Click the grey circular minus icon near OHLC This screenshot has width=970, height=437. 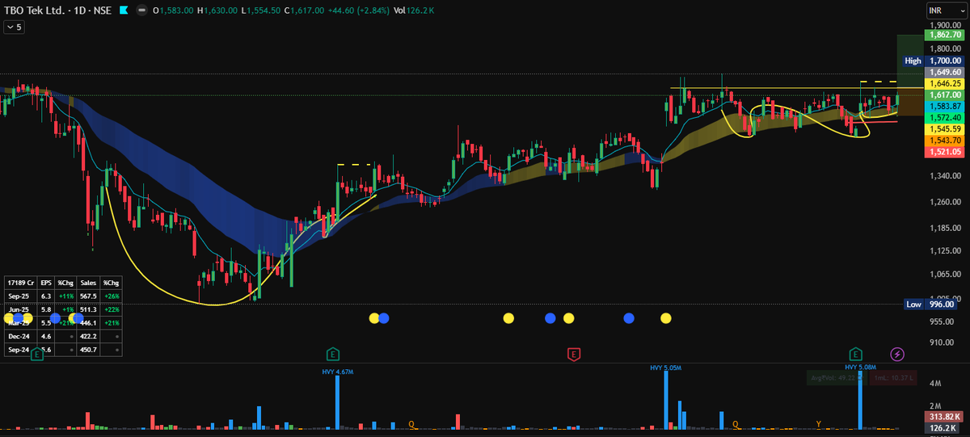(x=142, y=11)
